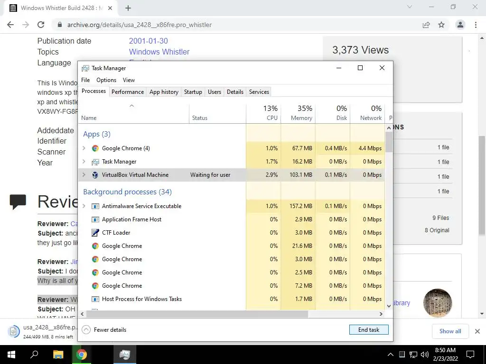Switch to the Performance tab
This screenshot has height=364, width=486.
click(128, 92)
